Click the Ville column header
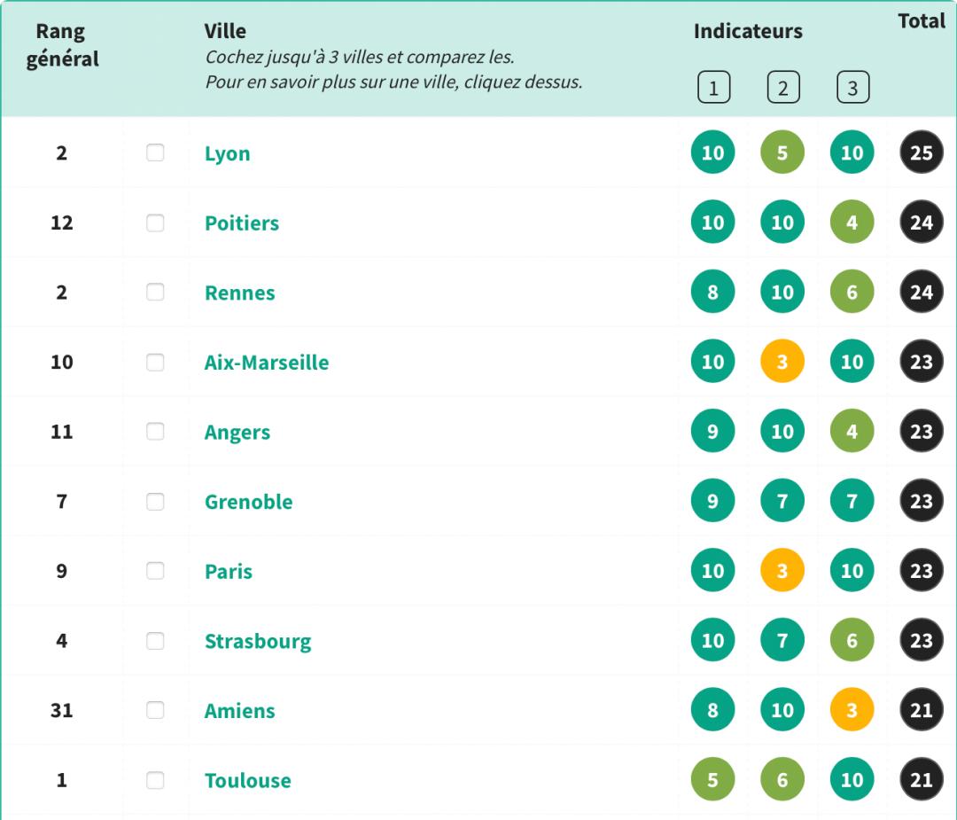957x820 pixels. tap(225, 32)
